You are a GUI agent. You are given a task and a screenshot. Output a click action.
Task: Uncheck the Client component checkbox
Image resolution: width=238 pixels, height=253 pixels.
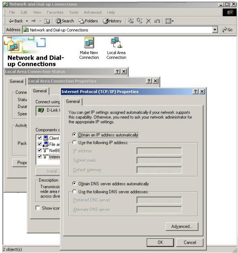[x=40, y=138]
